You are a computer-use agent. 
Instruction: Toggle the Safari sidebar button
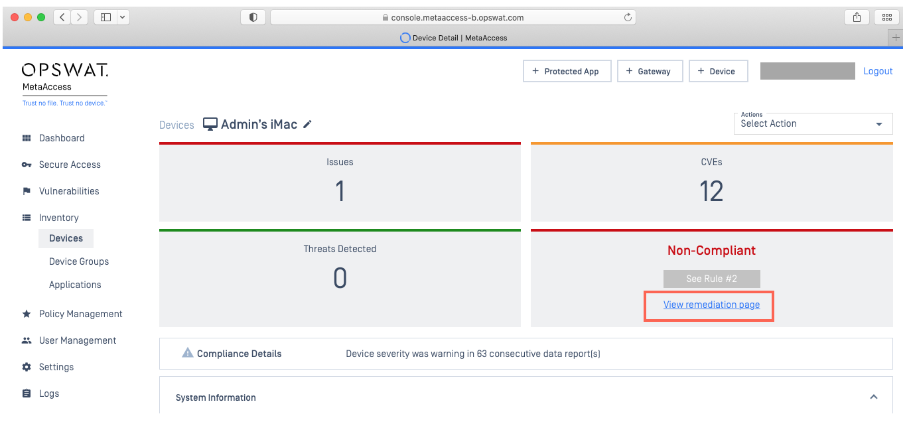click(x=105, y=17)
